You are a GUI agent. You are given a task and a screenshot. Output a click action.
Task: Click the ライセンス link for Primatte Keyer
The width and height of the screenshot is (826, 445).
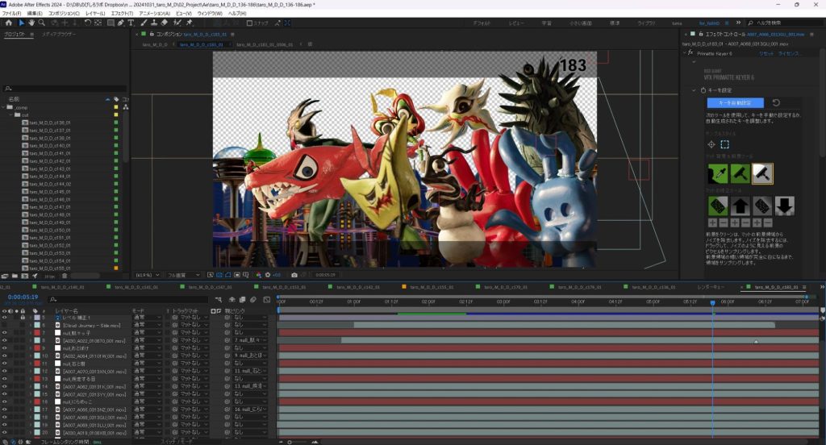click(x=789, y=54)
